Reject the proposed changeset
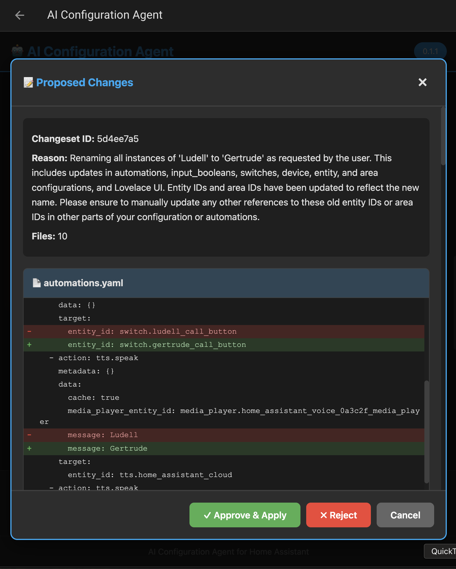This screenshot has height=569, width=456. point(338,515)
